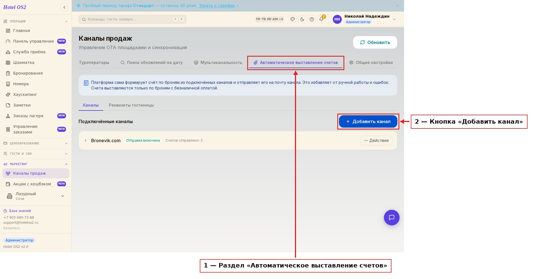Image resolution: width=534 pixels, height=279 pixels.
Task: Toggle dark mode moon icon
Action: point(302,19)
